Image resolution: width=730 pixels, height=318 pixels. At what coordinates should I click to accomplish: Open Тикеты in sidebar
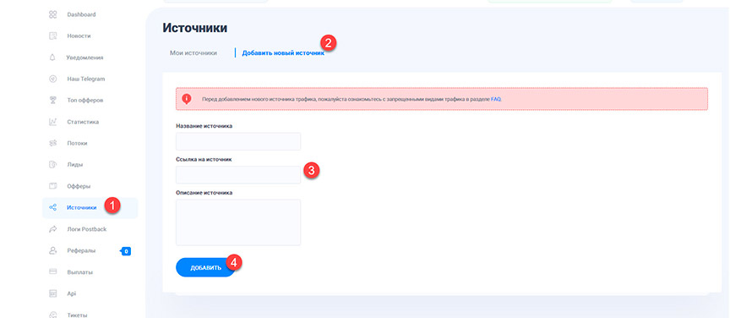77,315
